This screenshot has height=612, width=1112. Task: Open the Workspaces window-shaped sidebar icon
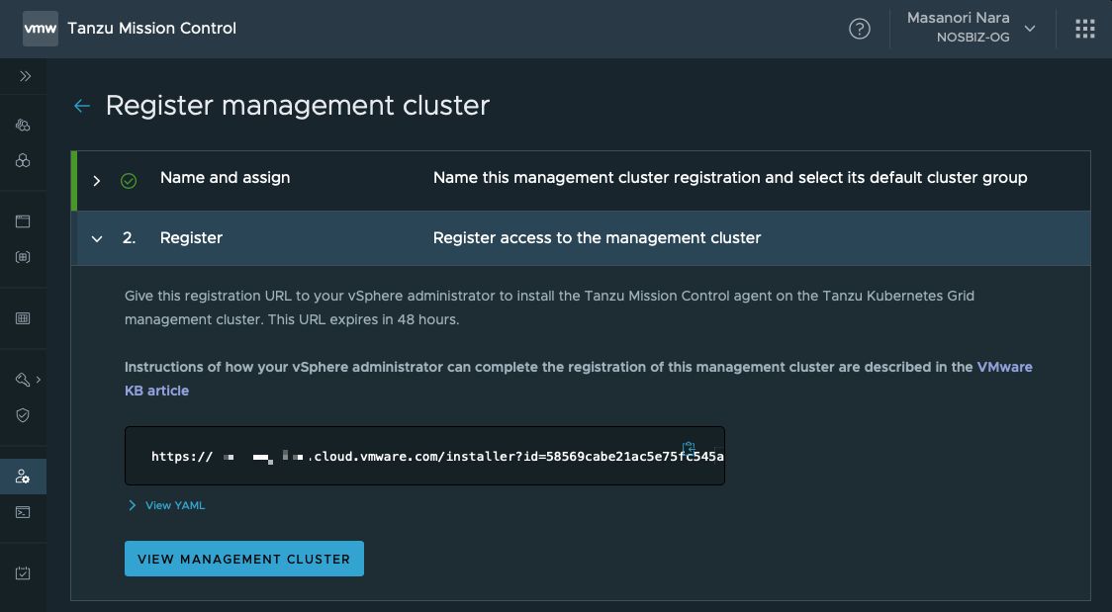click(x=23, y=221)
